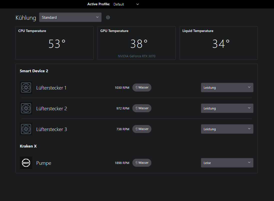Click the Lüfterstecker 2 label

[52, 108]
